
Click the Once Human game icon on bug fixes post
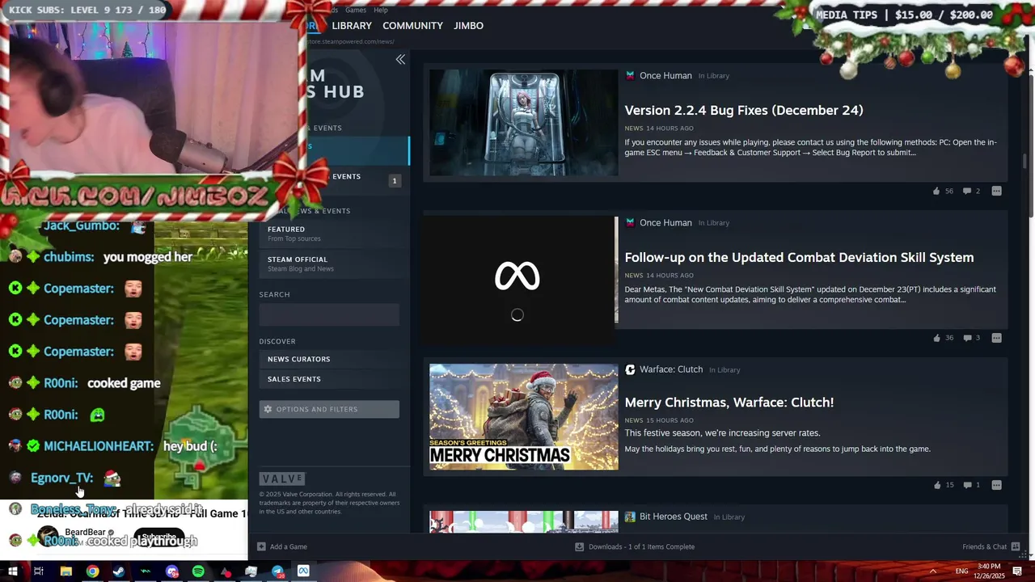coord(630,76)
